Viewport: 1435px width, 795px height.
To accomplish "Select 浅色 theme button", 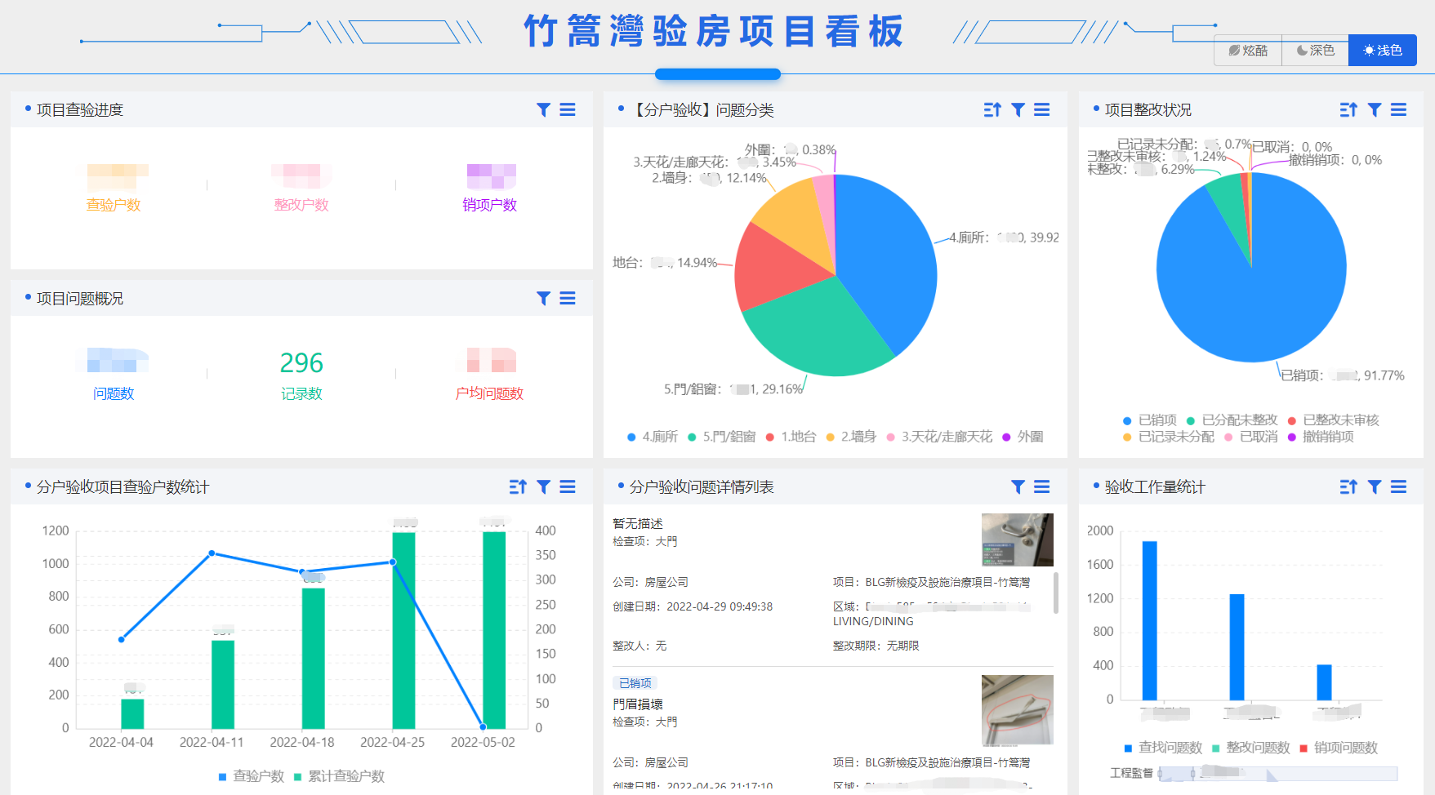I will coord(1382,51).
